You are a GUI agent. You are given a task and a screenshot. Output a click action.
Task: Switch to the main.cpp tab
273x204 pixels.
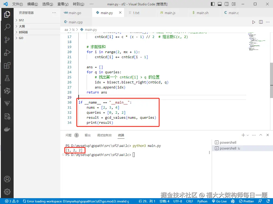(76, 22)
